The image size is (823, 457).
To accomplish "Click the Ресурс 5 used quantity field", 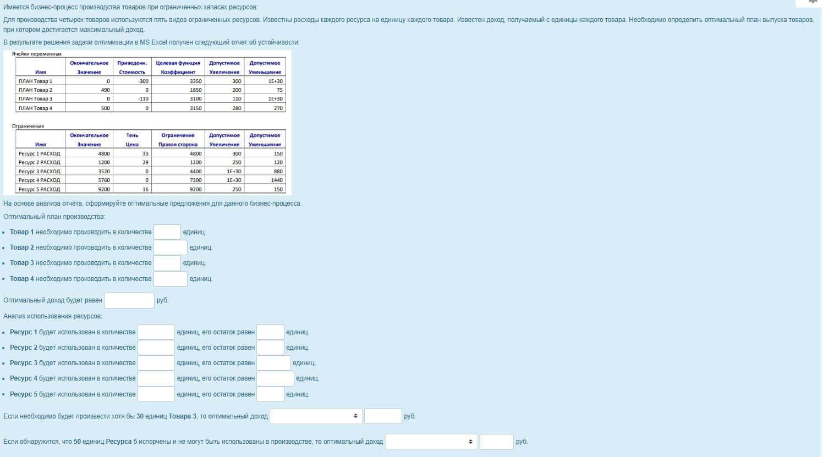I will tap(156, 394).
